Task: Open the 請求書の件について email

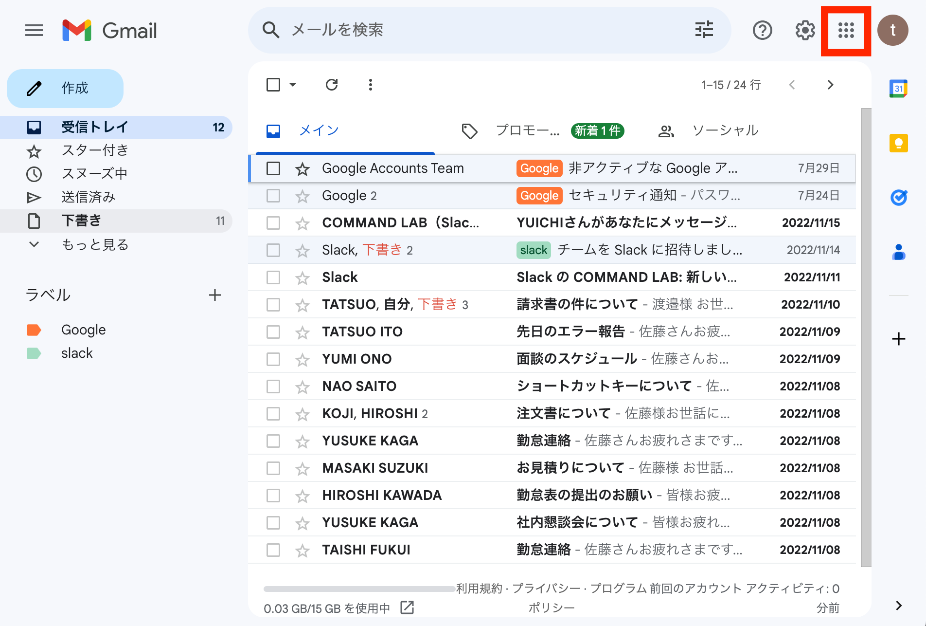Action: (552, 305)
